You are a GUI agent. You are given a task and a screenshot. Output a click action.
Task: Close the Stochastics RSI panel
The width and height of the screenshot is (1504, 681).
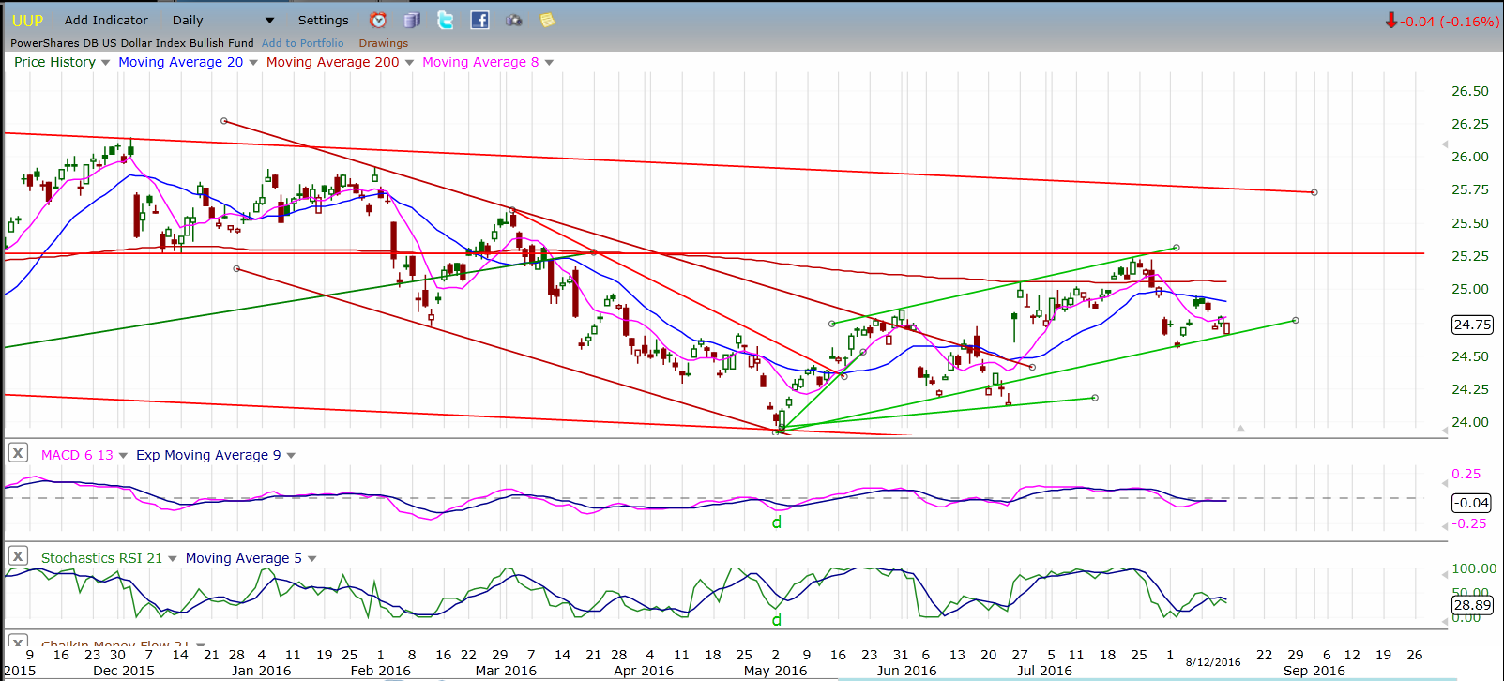tap(18, 556)
